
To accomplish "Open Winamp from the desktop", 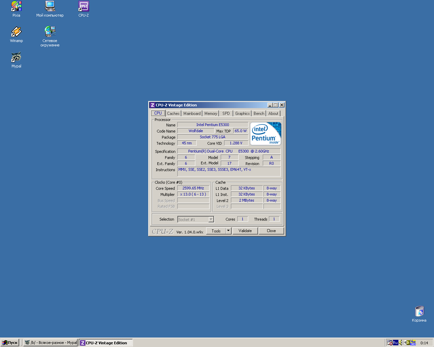I will (x=16, y=34).
